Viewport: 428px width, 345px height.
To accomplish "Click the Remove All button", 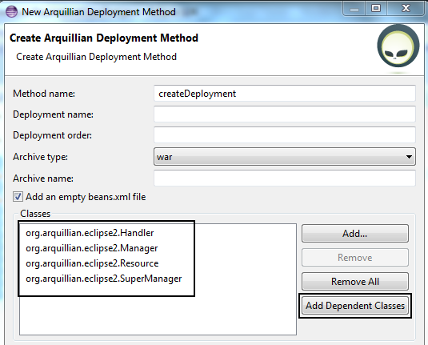I will (x=355, y=281).
